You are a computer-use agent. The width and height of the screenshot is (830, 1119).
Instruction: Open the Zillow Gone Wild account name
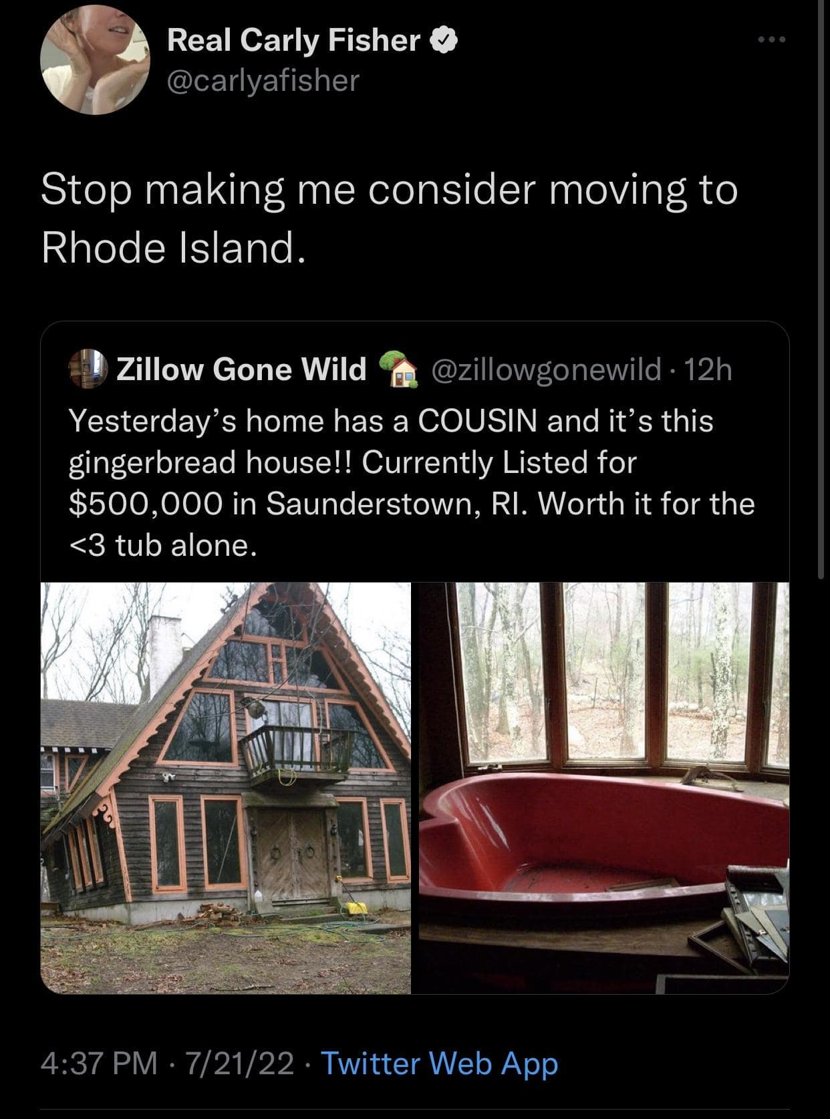pyautogui.click(x=242, y=369)
